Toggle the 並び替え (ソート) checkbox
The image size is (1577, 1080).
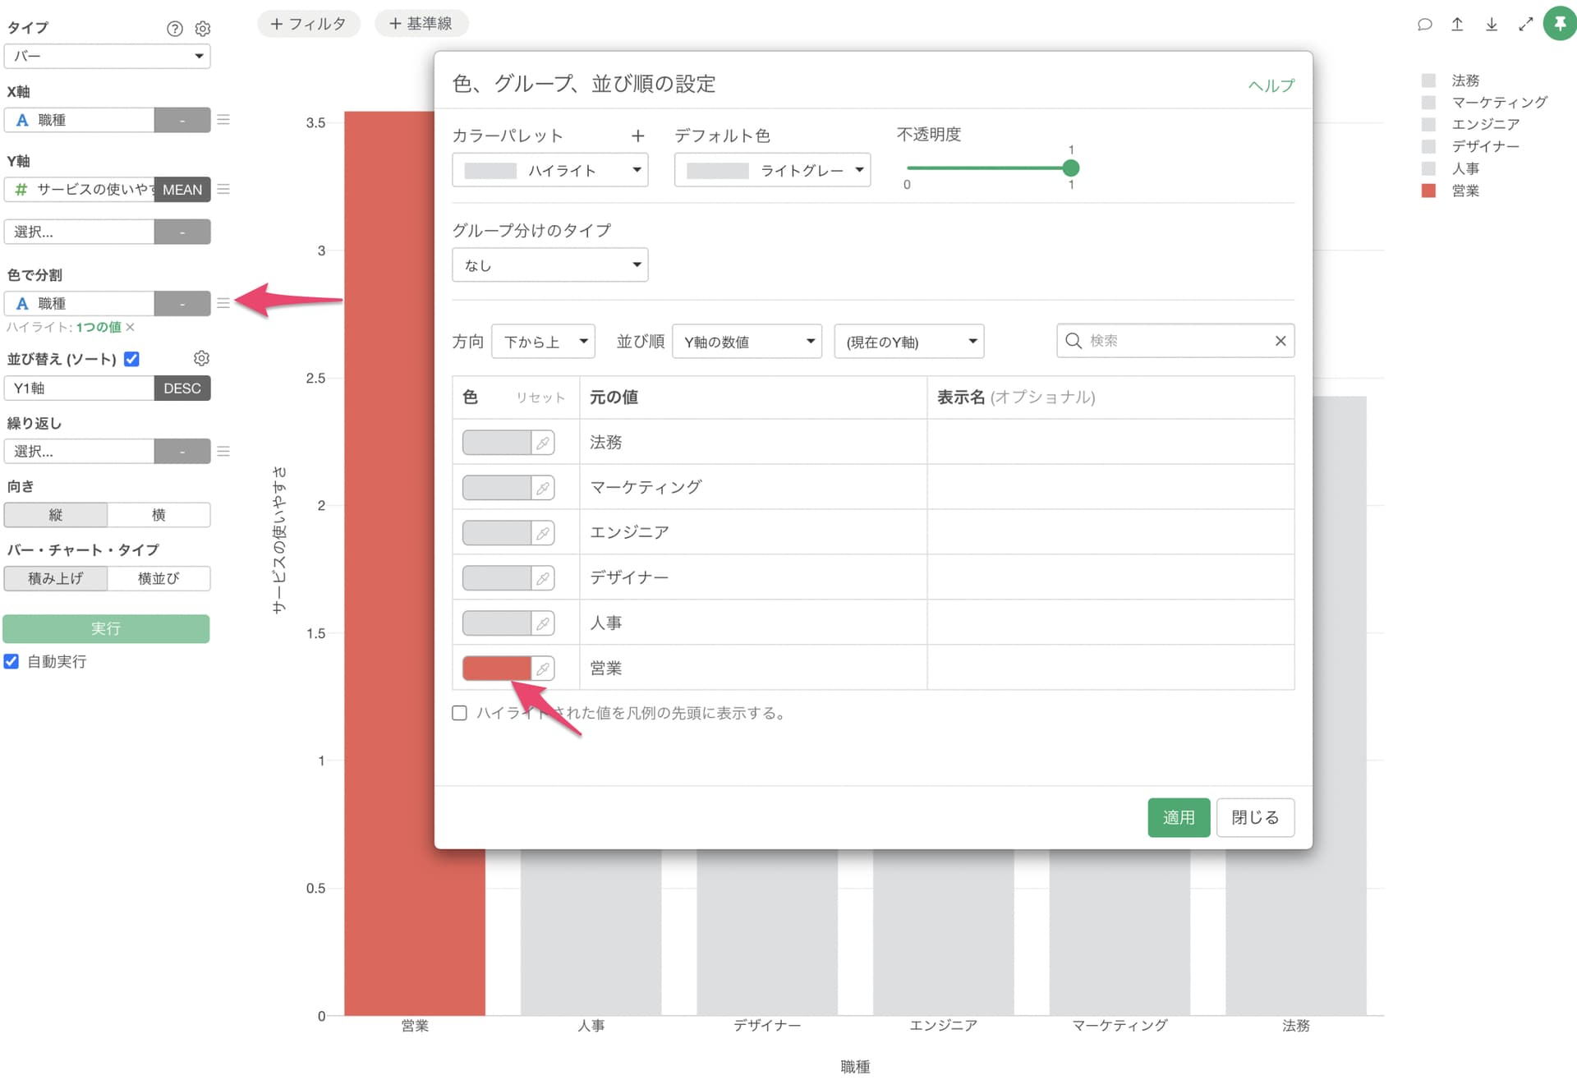click(131, 359)
